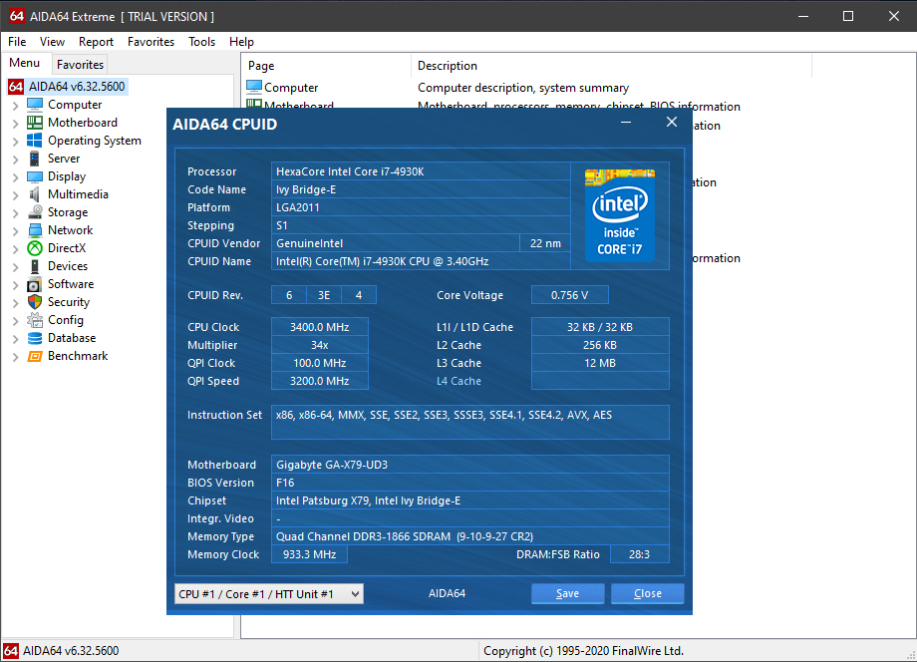Close the CPUID dialog with X
The image size is (917, 662).
click(672, 122)
